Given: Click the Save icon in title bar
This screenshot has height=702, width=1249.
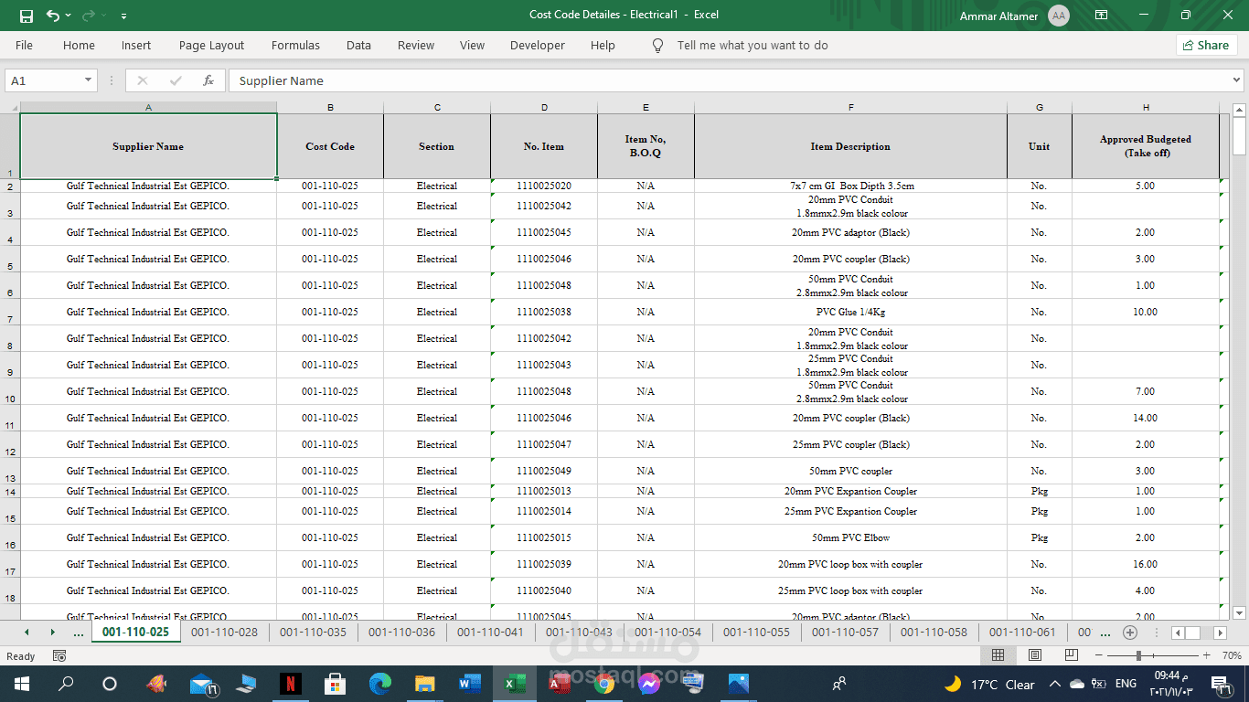Looking at the screenshot, I should [26, 16].
